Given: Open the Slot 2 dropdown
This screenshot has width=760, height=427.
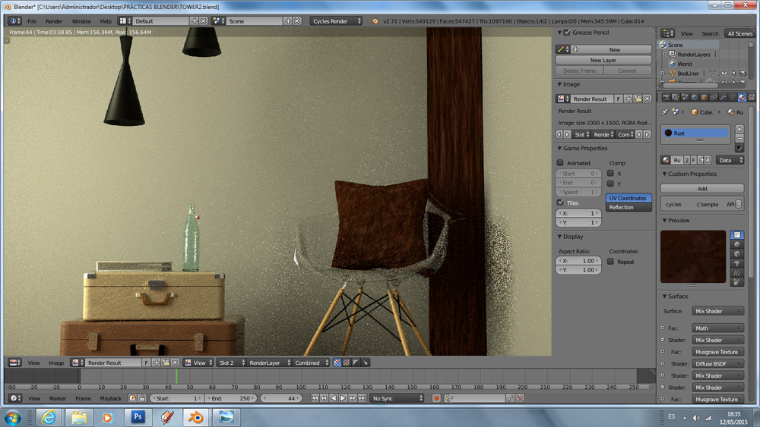Looking at the screenshot, I should pyautogui.click(x=231, y=363).
